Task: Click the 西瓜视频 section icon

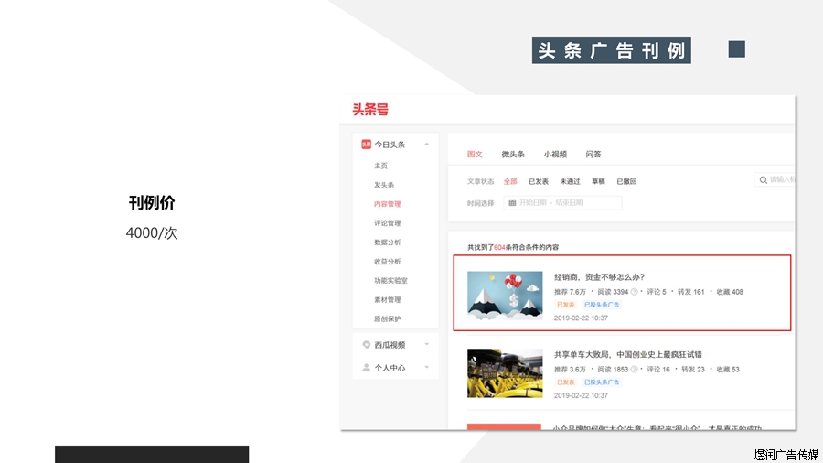Action: click(367, 345)
